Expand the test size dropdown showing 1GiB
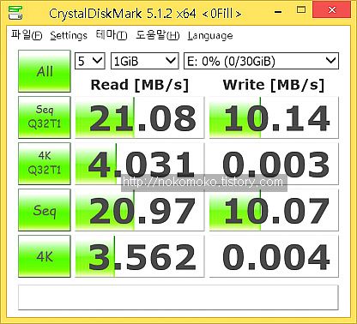Viewport: 357px width, 324px height. (x=145, y=61)
